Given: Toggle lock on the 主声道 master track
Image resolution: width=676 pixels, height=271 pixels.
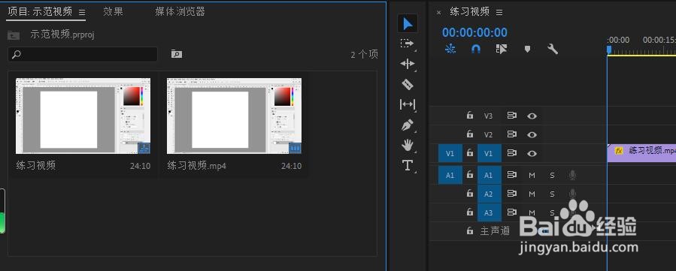Looking at the screenshot, I should [470, 231].
